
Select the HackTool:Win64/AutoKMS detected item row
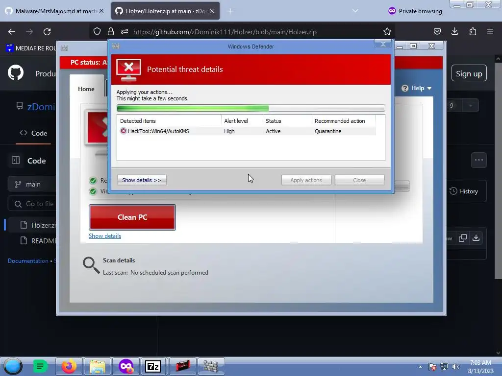(246, 131)
